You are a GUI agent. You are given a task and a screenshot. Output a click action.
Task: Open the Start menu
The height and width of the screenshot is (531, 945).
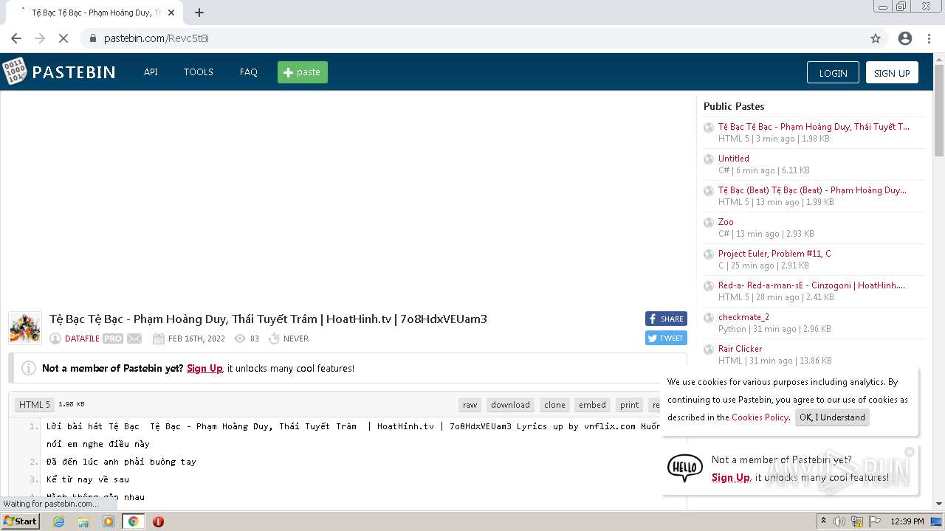20,521
